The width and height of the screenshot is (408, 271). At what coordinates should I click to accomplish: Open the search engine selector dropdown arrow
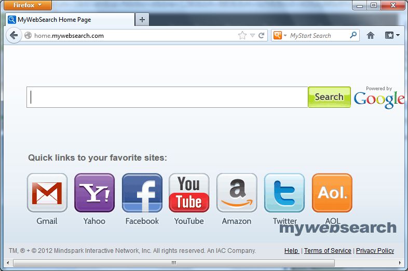point(285,35)
